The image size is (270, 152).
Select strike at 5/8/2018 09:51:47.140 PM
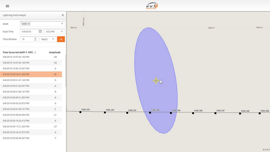(31, 80)
